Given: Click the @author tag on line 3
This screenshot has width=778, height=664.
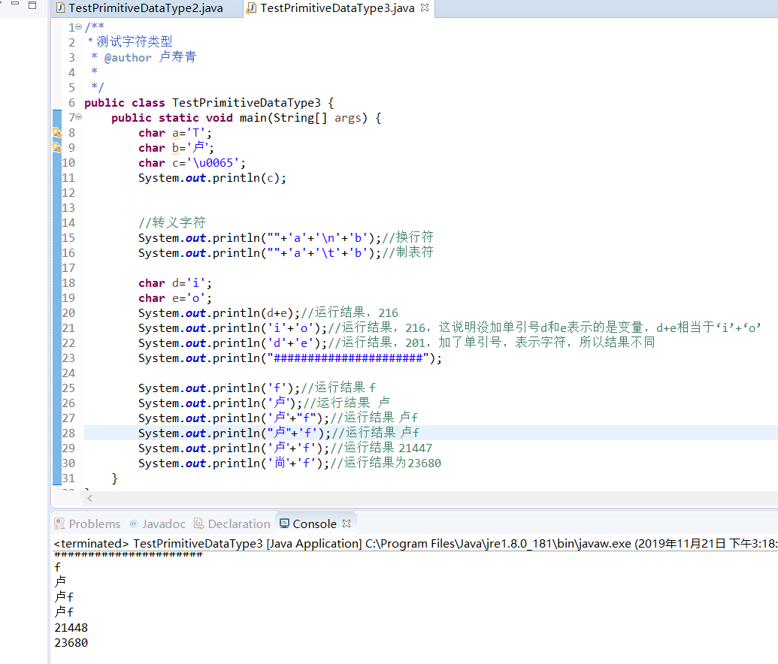Looking at the screenshot, I should pos(128,58).
